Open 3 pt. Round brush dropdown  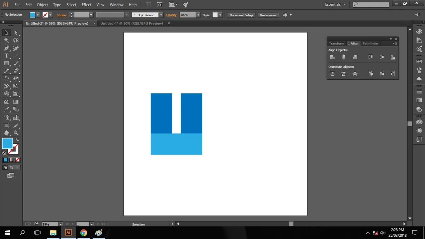161,15
